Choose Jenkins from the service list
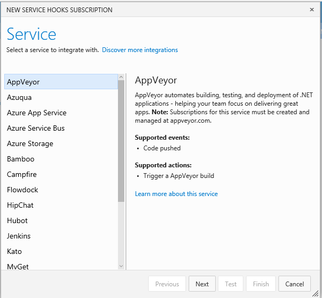Image resolution: width=322 pixels, height=298 pixels. (61, 236)
